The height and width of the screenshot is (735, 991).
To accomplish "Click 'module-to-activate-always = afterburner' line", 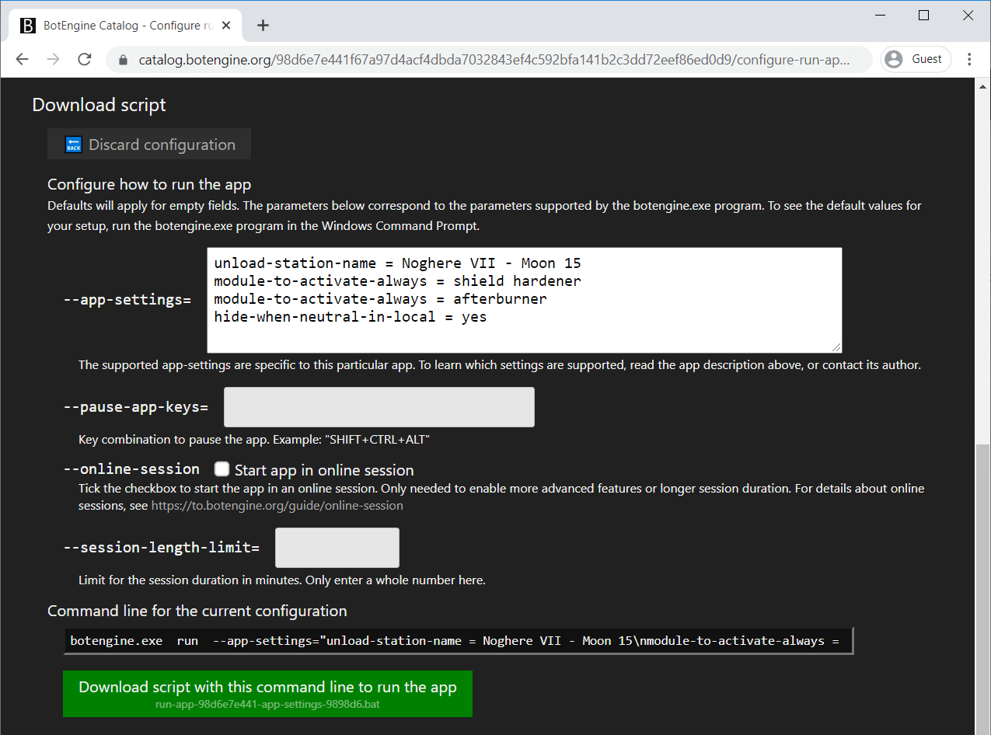I will pyautogui.click(x=381, y=299).
